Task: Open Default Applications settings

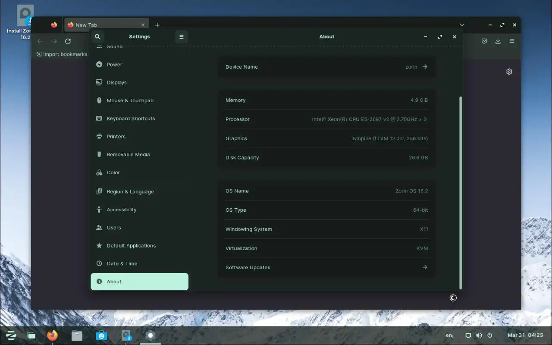Action: tap(139, 246)
